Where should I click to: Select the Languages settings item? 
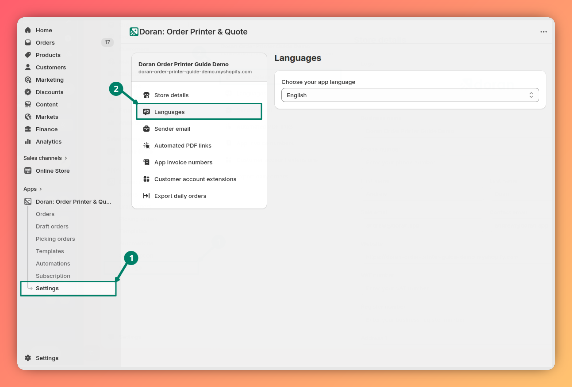[x=199, y=112]
